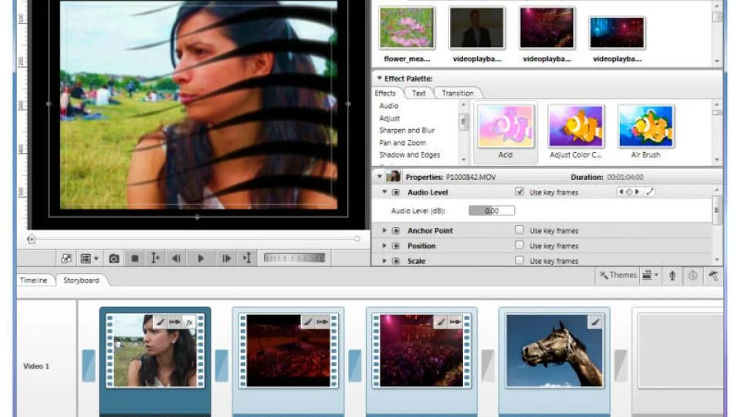Screen dimensions: 741x417
Task: Open the Effects tab in Effect Palette
Action: 385,93
